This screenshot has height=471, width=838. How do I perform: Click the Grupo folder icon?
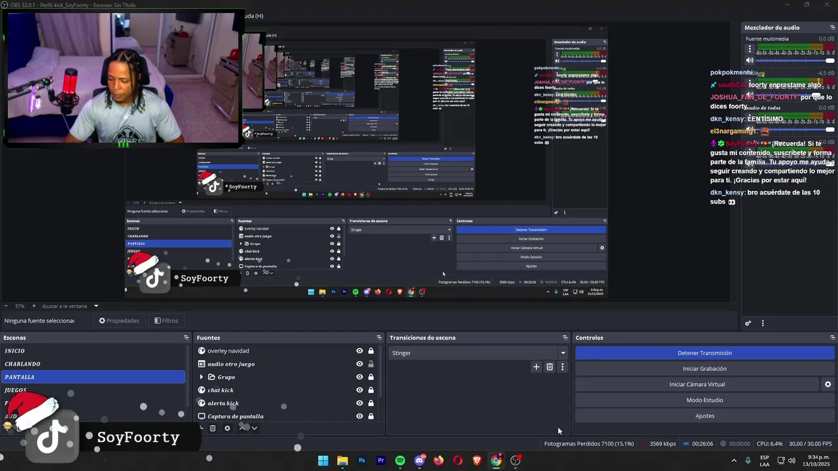(211, 377)
